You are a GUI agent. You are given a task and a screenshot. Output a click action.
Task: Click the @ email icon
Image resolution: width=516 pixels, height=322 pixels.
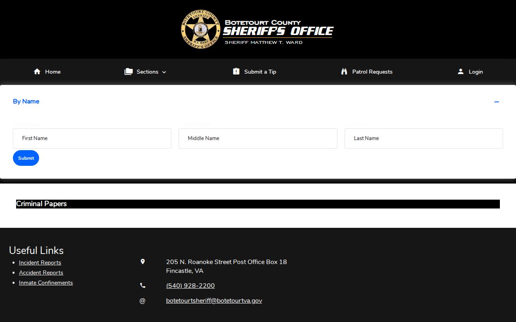click(x=142, y=301)
